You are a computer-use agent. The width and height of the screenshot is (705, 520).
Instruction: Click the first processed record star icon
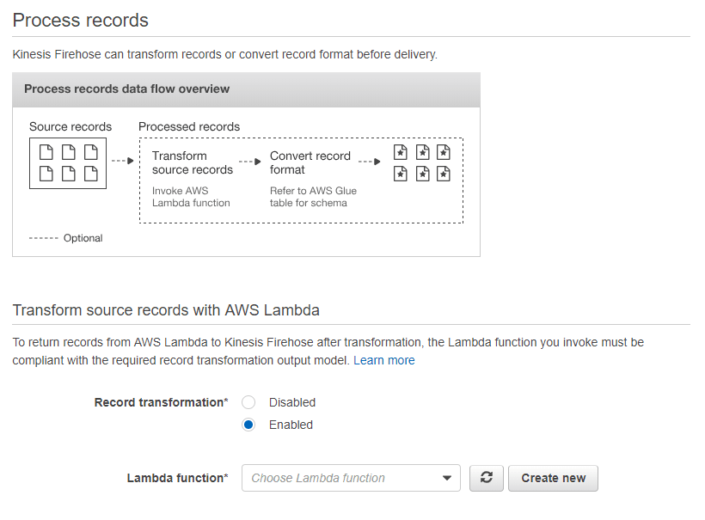tap(400, 152)
